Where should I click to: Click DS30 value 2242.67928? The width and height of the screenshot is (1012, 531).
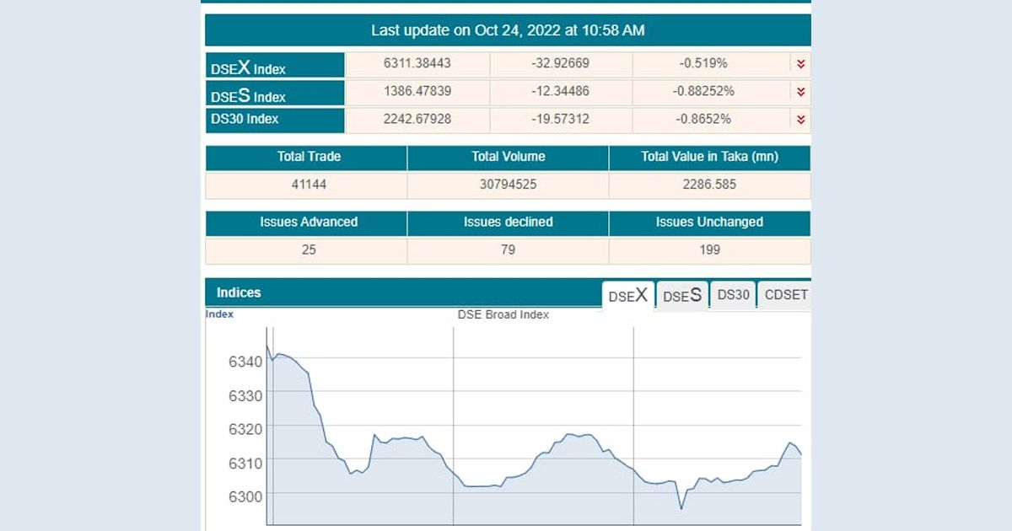click(417, 119)
